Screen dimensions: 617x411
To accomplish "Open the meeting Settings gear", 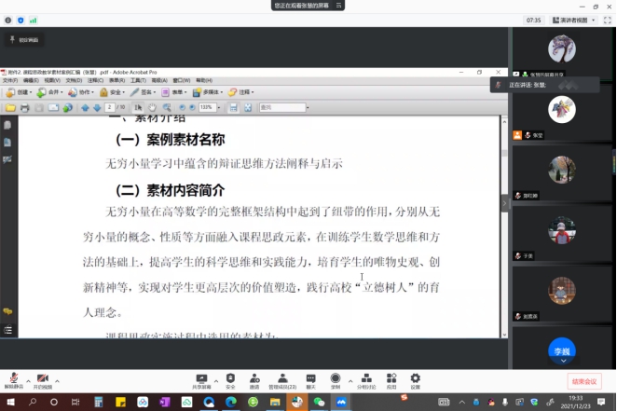I will tap(416, 379).
